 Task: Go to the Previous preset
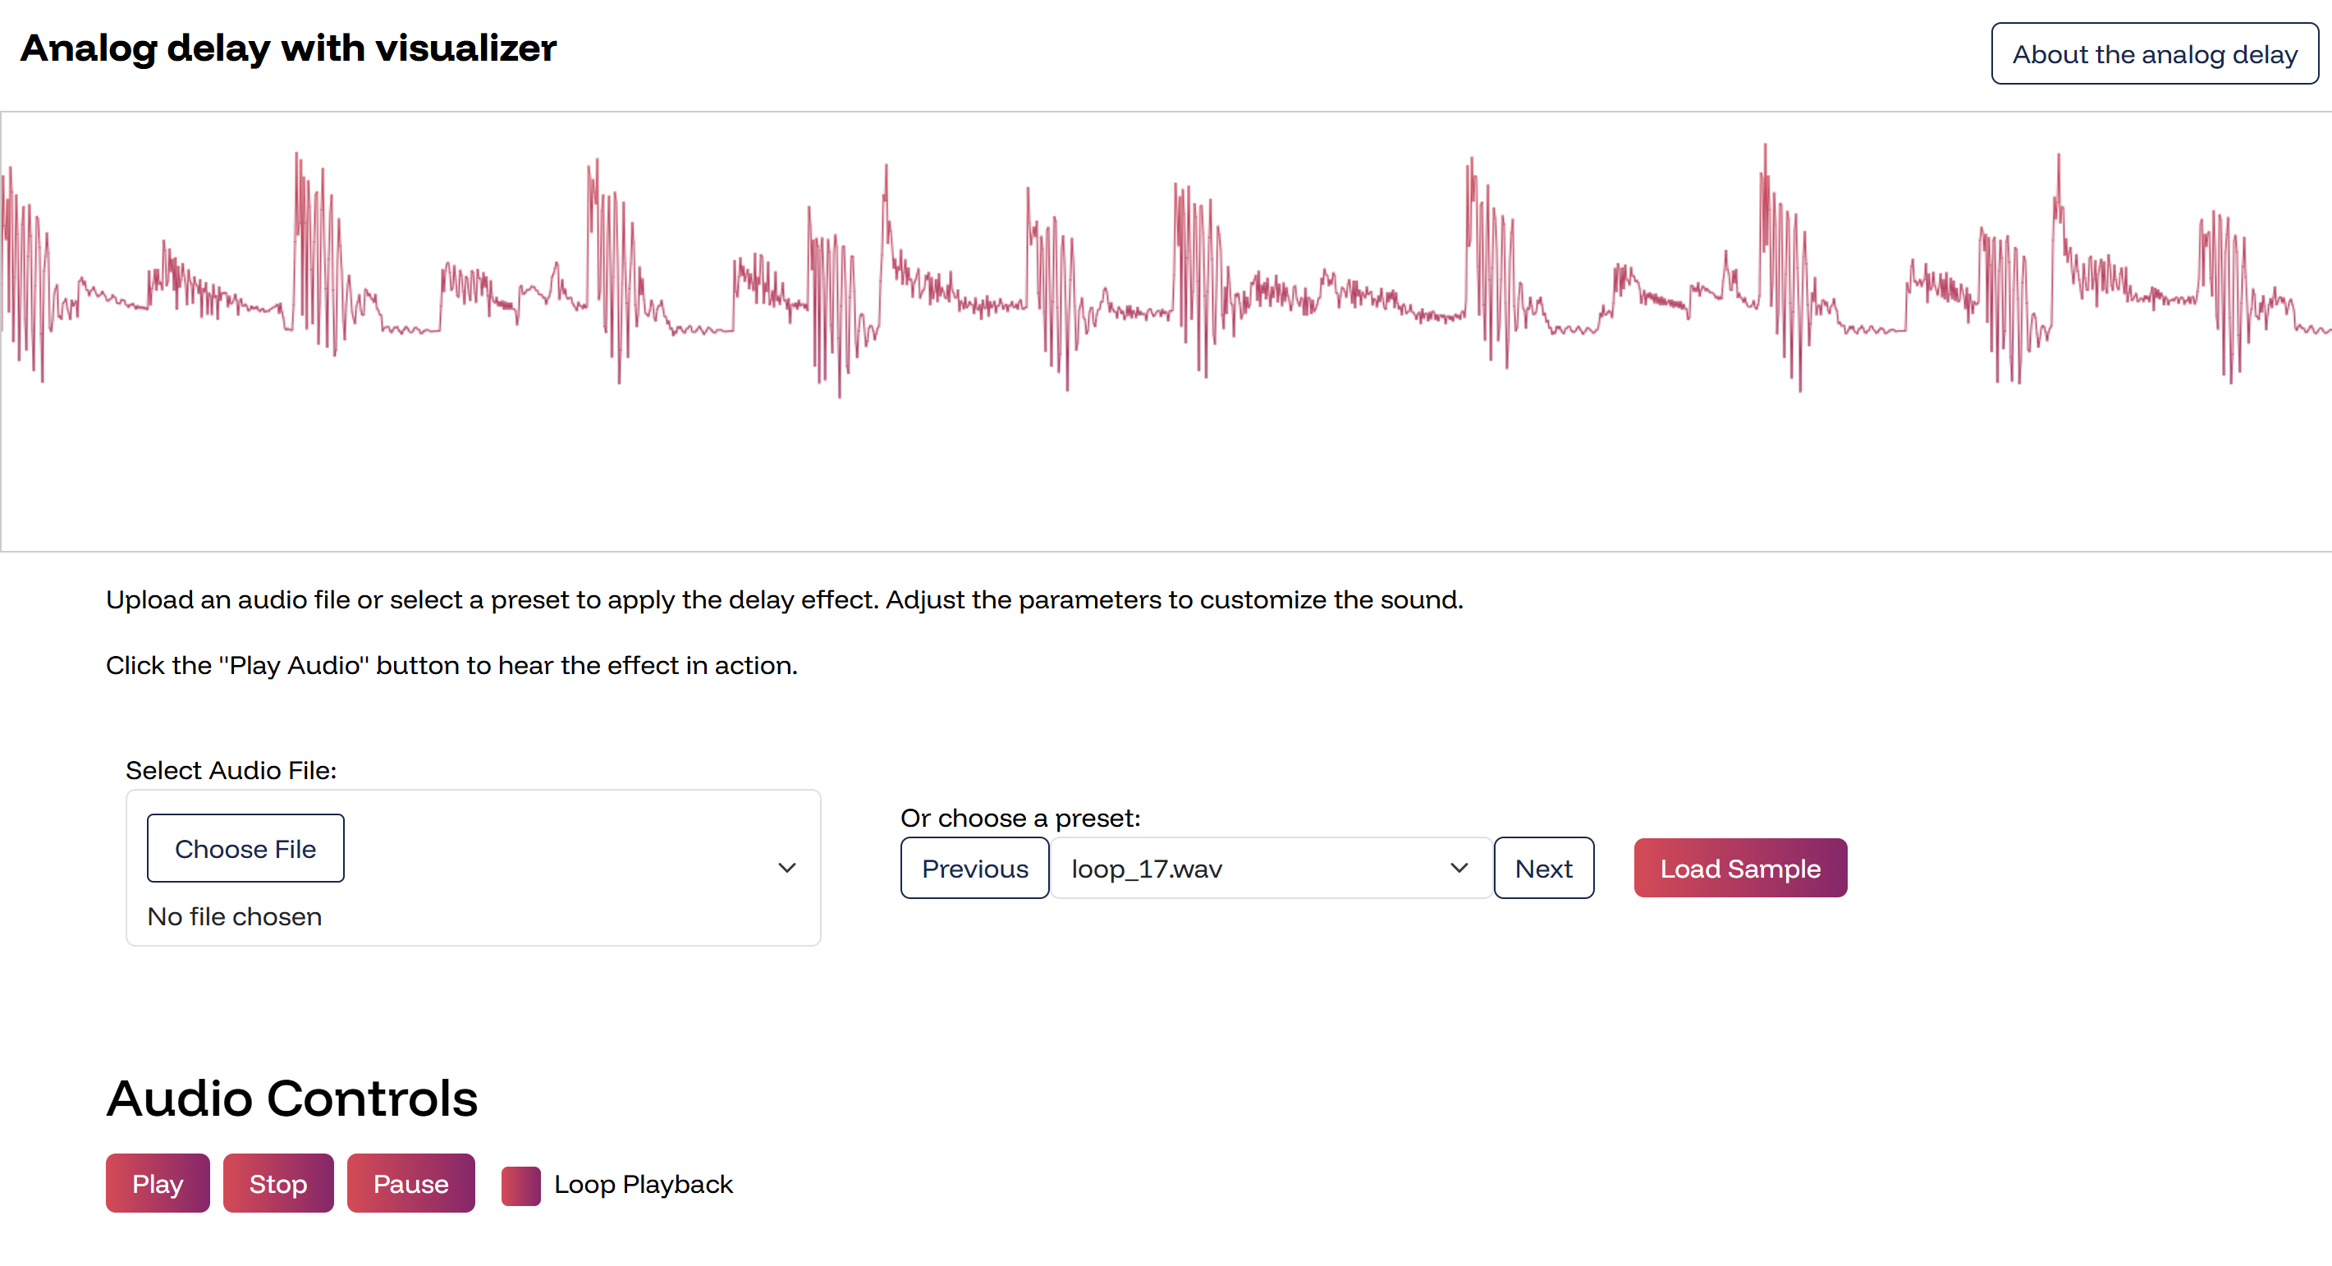pyautogui.click(x=974, y=869)
